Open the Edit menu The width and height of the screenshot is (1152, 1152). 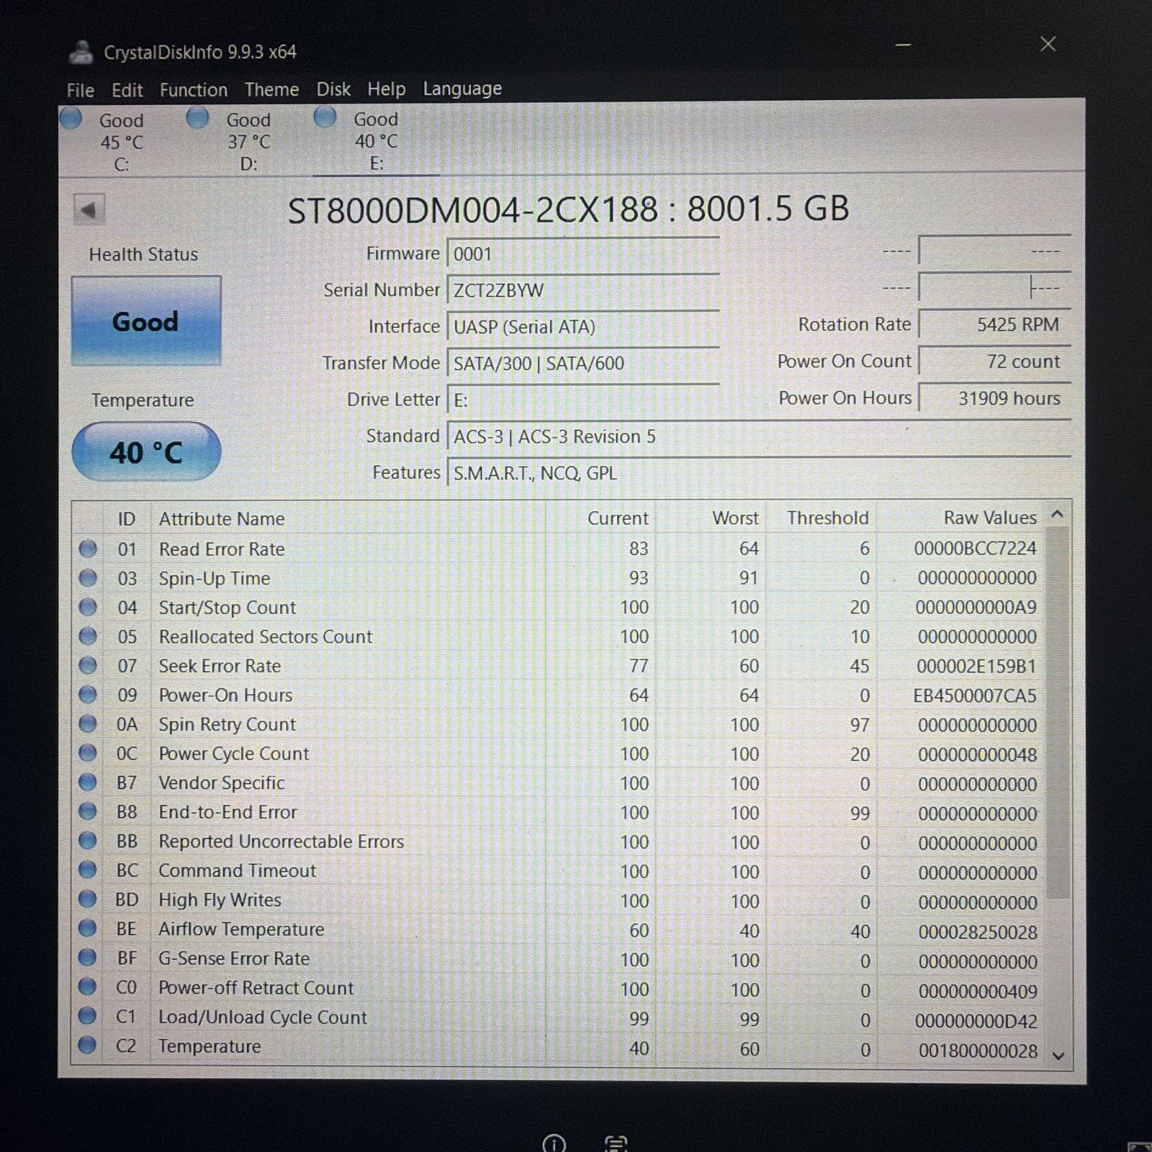[x=127, y=90]
